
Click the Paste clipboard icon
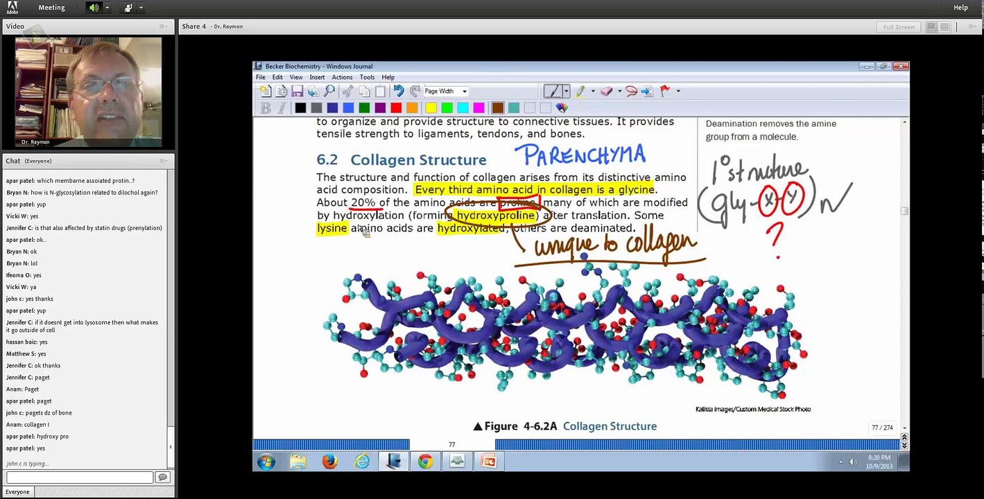380,91
